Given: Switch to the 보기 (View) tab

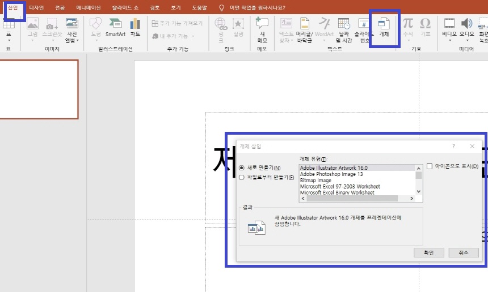Looking at the screenshot, I should click(175, 7).
